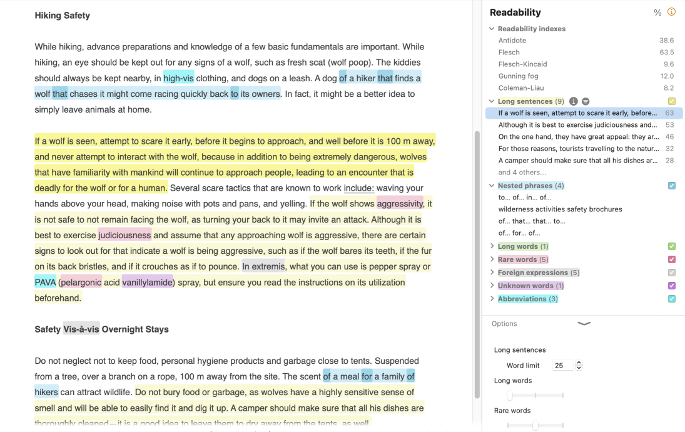Expand the Foreign expressions group
The height and width of the screenshot is (432, 685).
click(x=492, y=273)
